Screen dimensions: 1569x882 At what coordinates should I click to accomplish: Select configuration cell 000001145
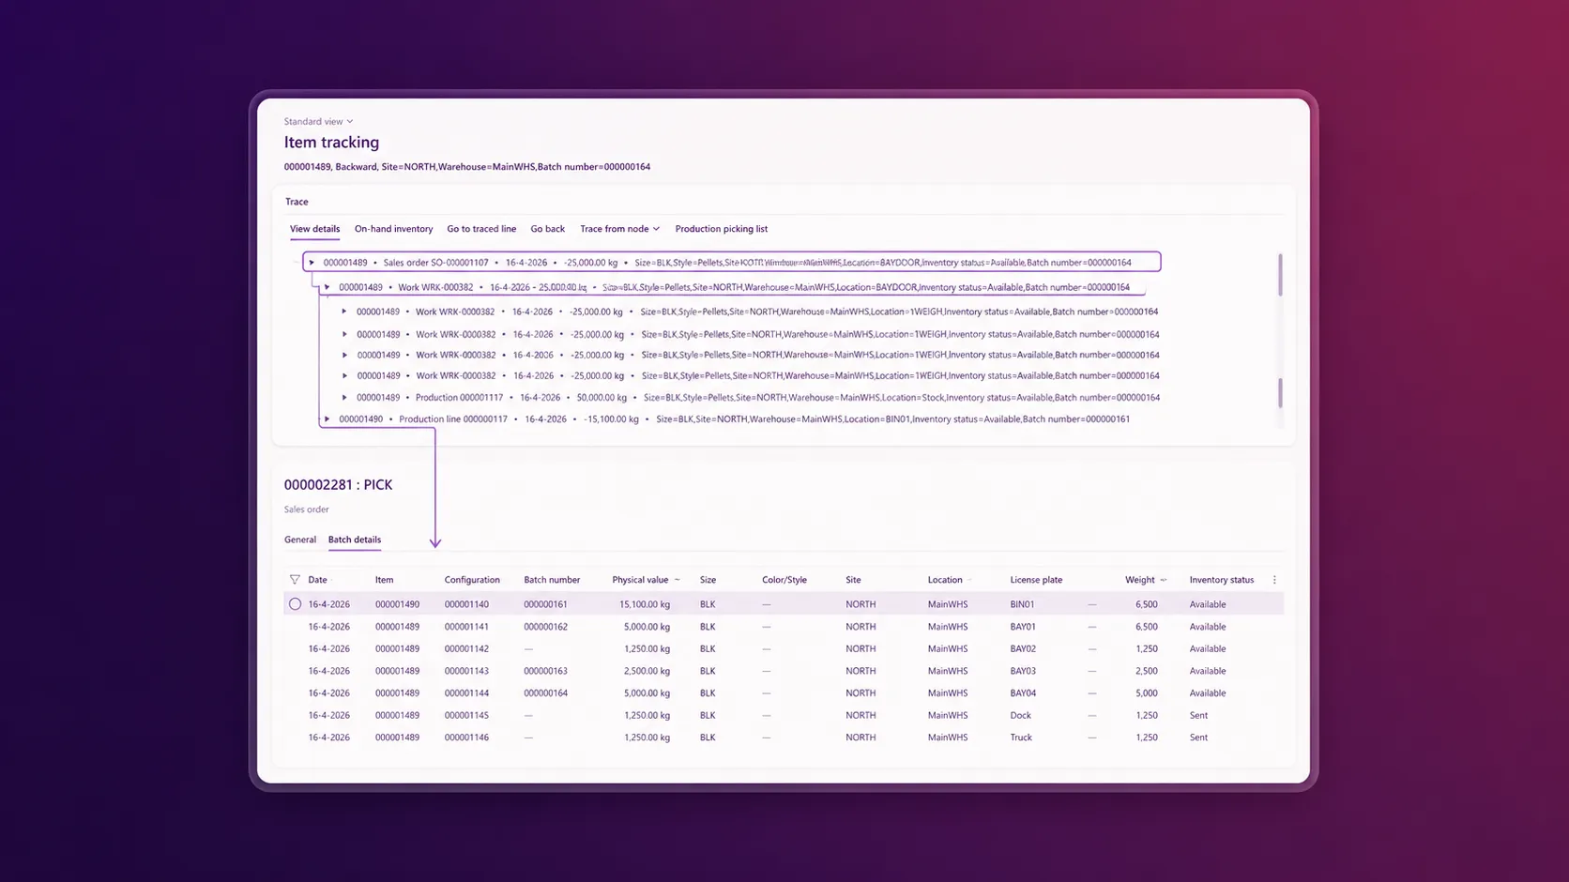pos(466,715)
